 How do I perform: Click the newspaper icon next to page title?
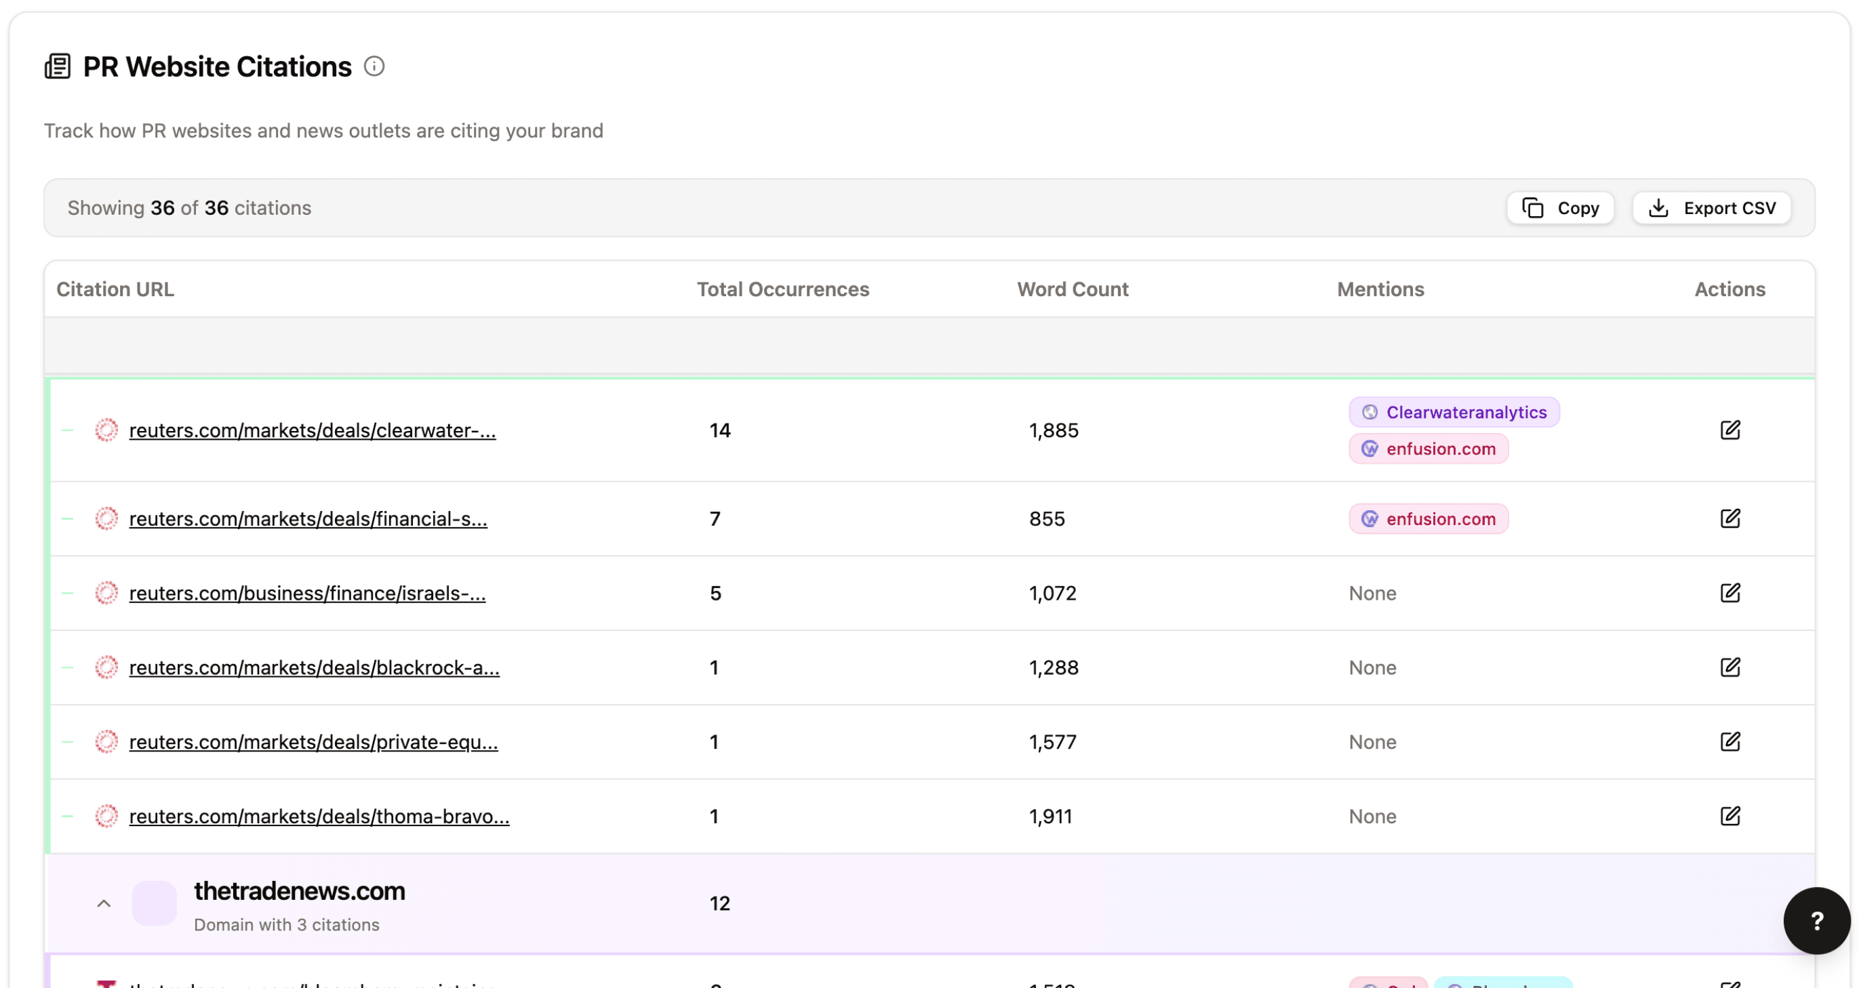(58, 66)
